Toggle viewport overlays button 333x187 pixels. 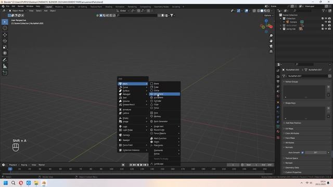coord(246,11)
